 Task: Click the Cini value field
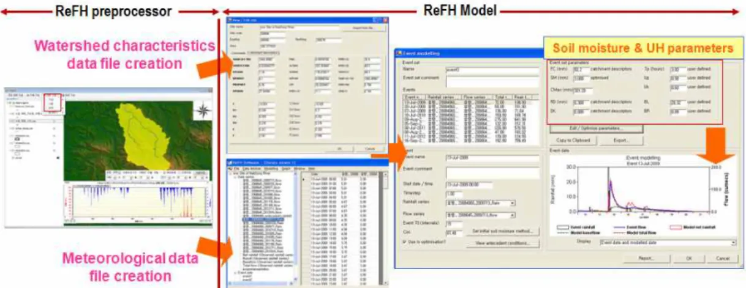(x=453, y=232)
